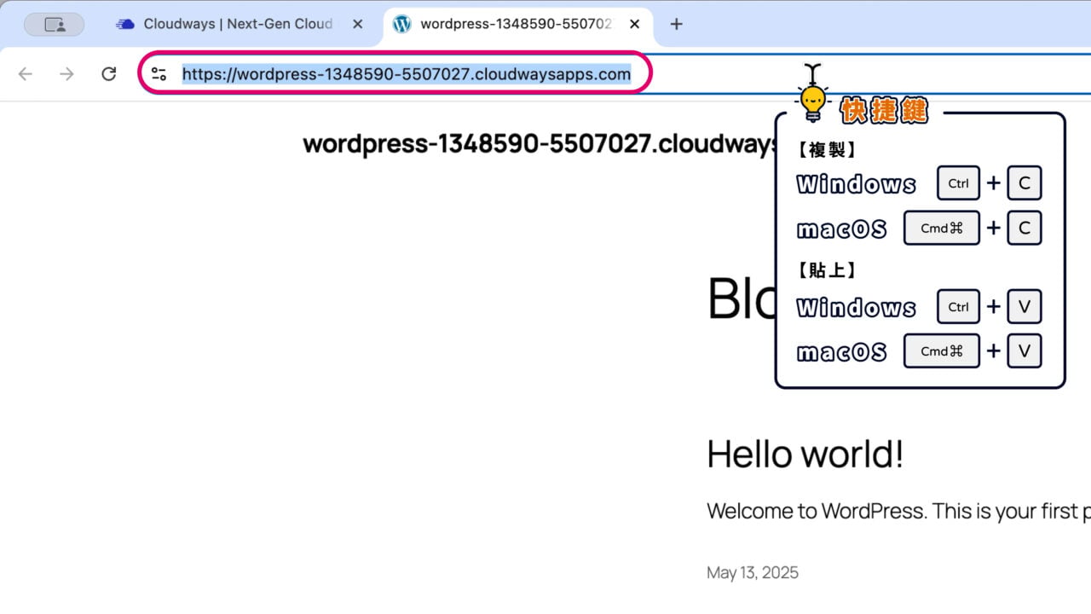Click the Cloudways cloud favicon on the first tab
Screen dimensions: 1091x614
[126, 24]
